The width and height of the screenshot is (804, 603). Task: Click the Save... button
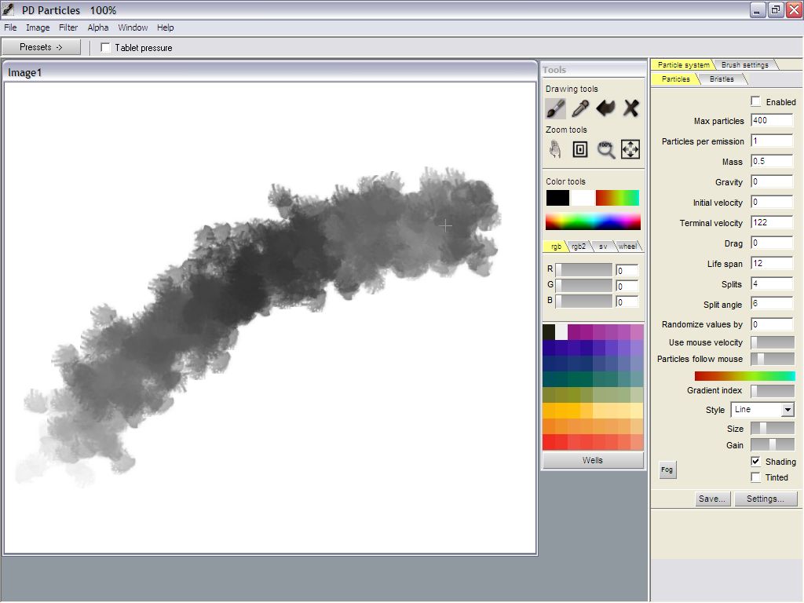click(x=712, y=499)
